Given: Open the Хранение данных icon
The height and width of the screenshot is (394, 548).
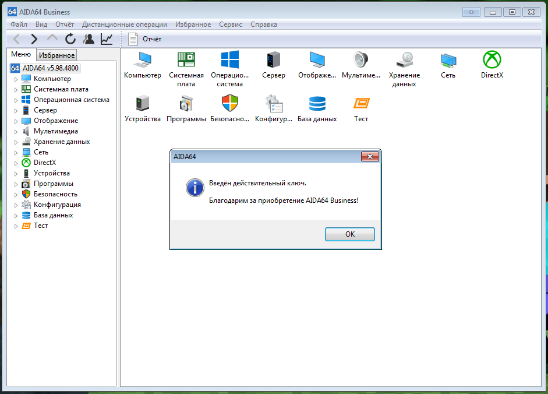Looking at the screenshot, I should (404, 60).
